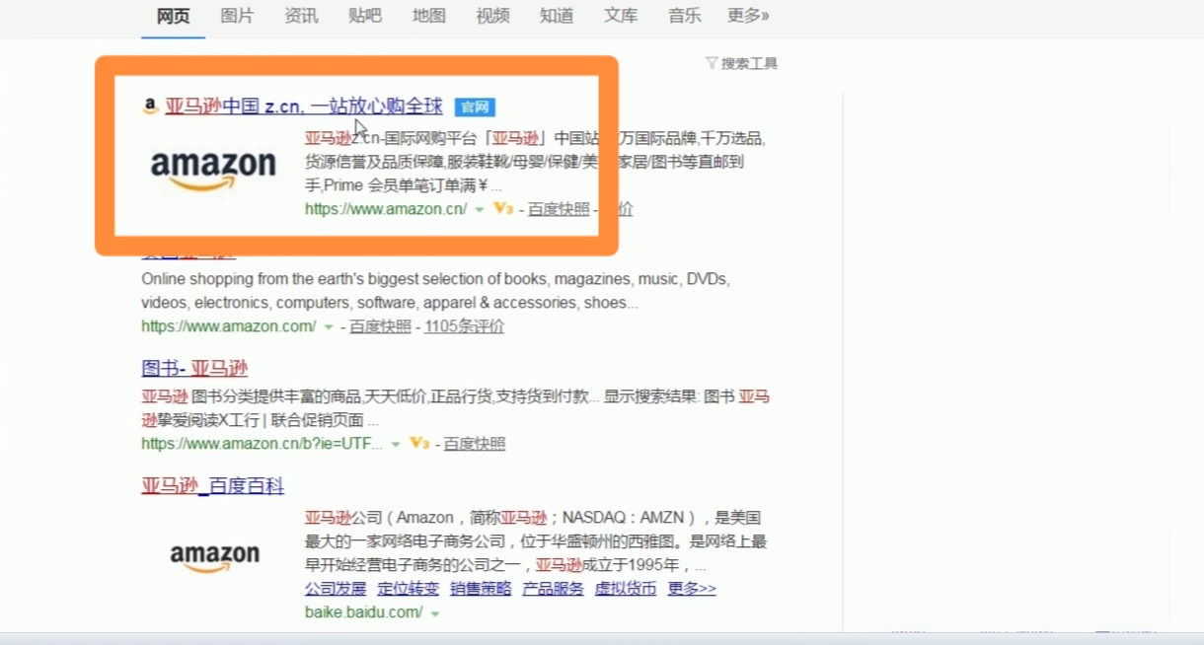Viewport: 1204px width, 645px height.
Task: Open 亚马逊_百度百科 result title
Action: (213, 485)
